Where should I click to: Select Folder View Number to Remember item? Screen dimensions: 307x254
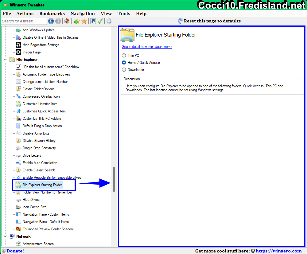pos(47,192)
